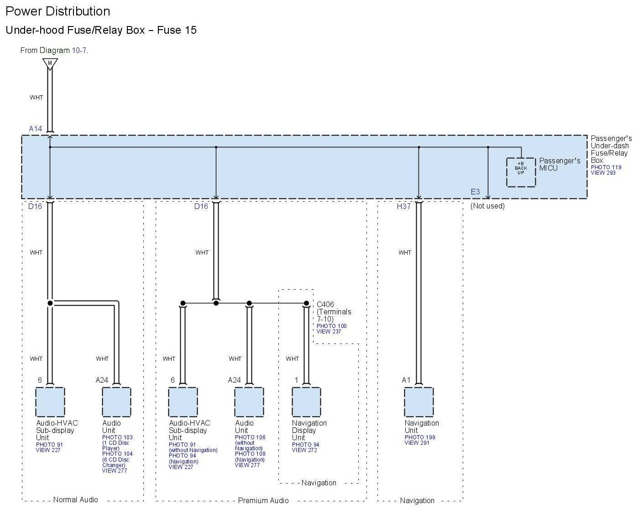Viewport: 638px width, 510px height.
Task: Open VIEW 272 for Navigation Display Unit
Action: click(x=304, y=450)
